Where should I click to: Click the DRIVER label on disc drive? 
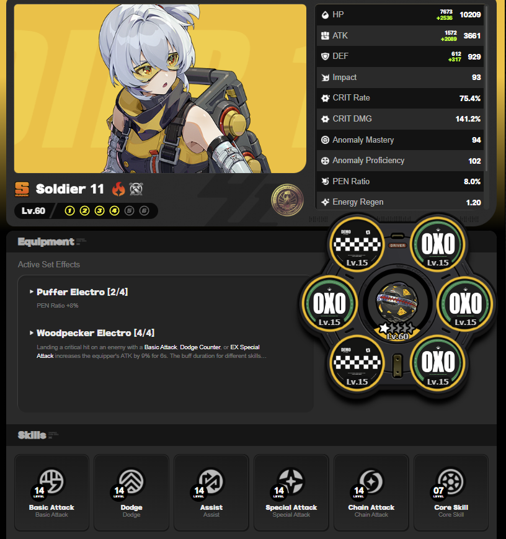pos(397,246)
